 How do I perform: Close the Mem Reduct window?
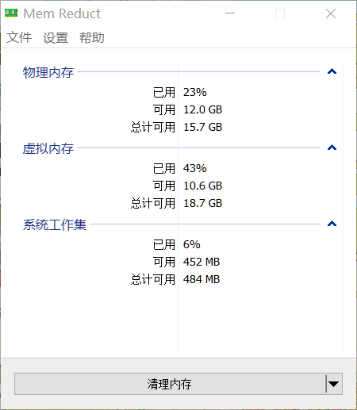point(331,13)
